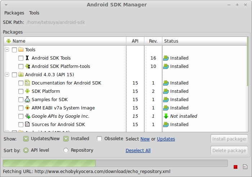This screenshot has height=177, width=252.
Task: Click the Not installed status text
Action: tap(184, 116)
